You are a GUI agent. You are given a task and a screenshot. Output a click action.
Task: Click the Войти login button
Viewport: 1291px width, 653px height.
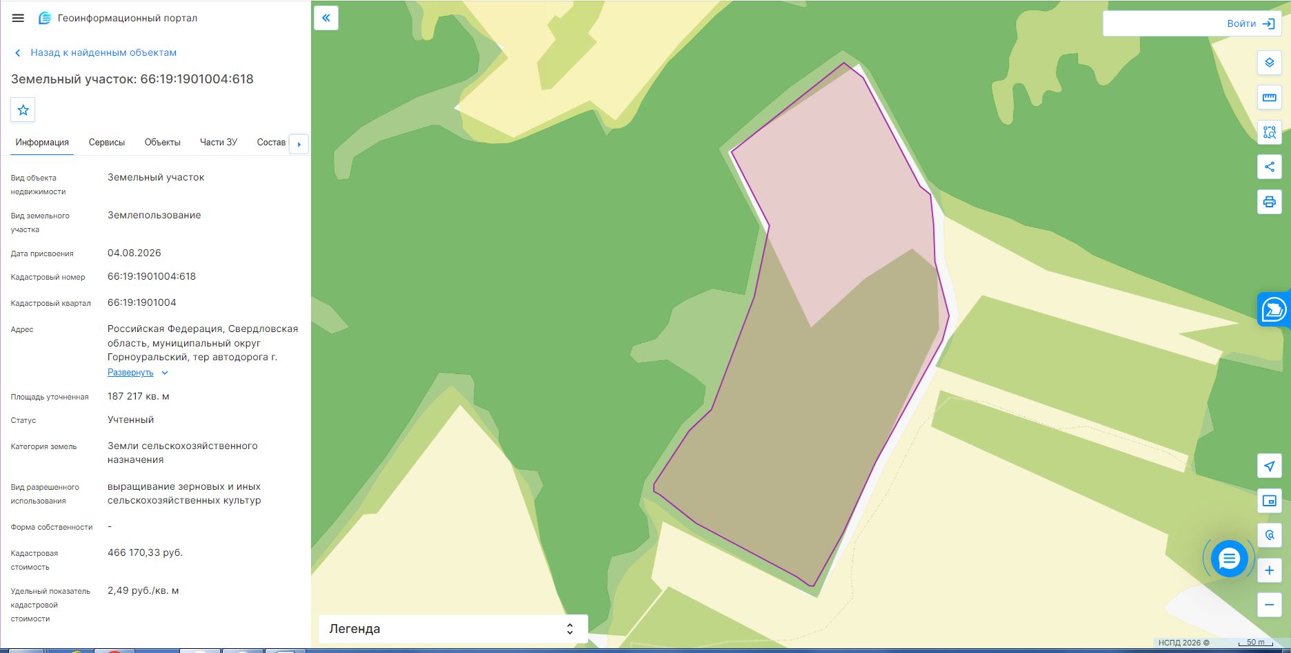1250,23
